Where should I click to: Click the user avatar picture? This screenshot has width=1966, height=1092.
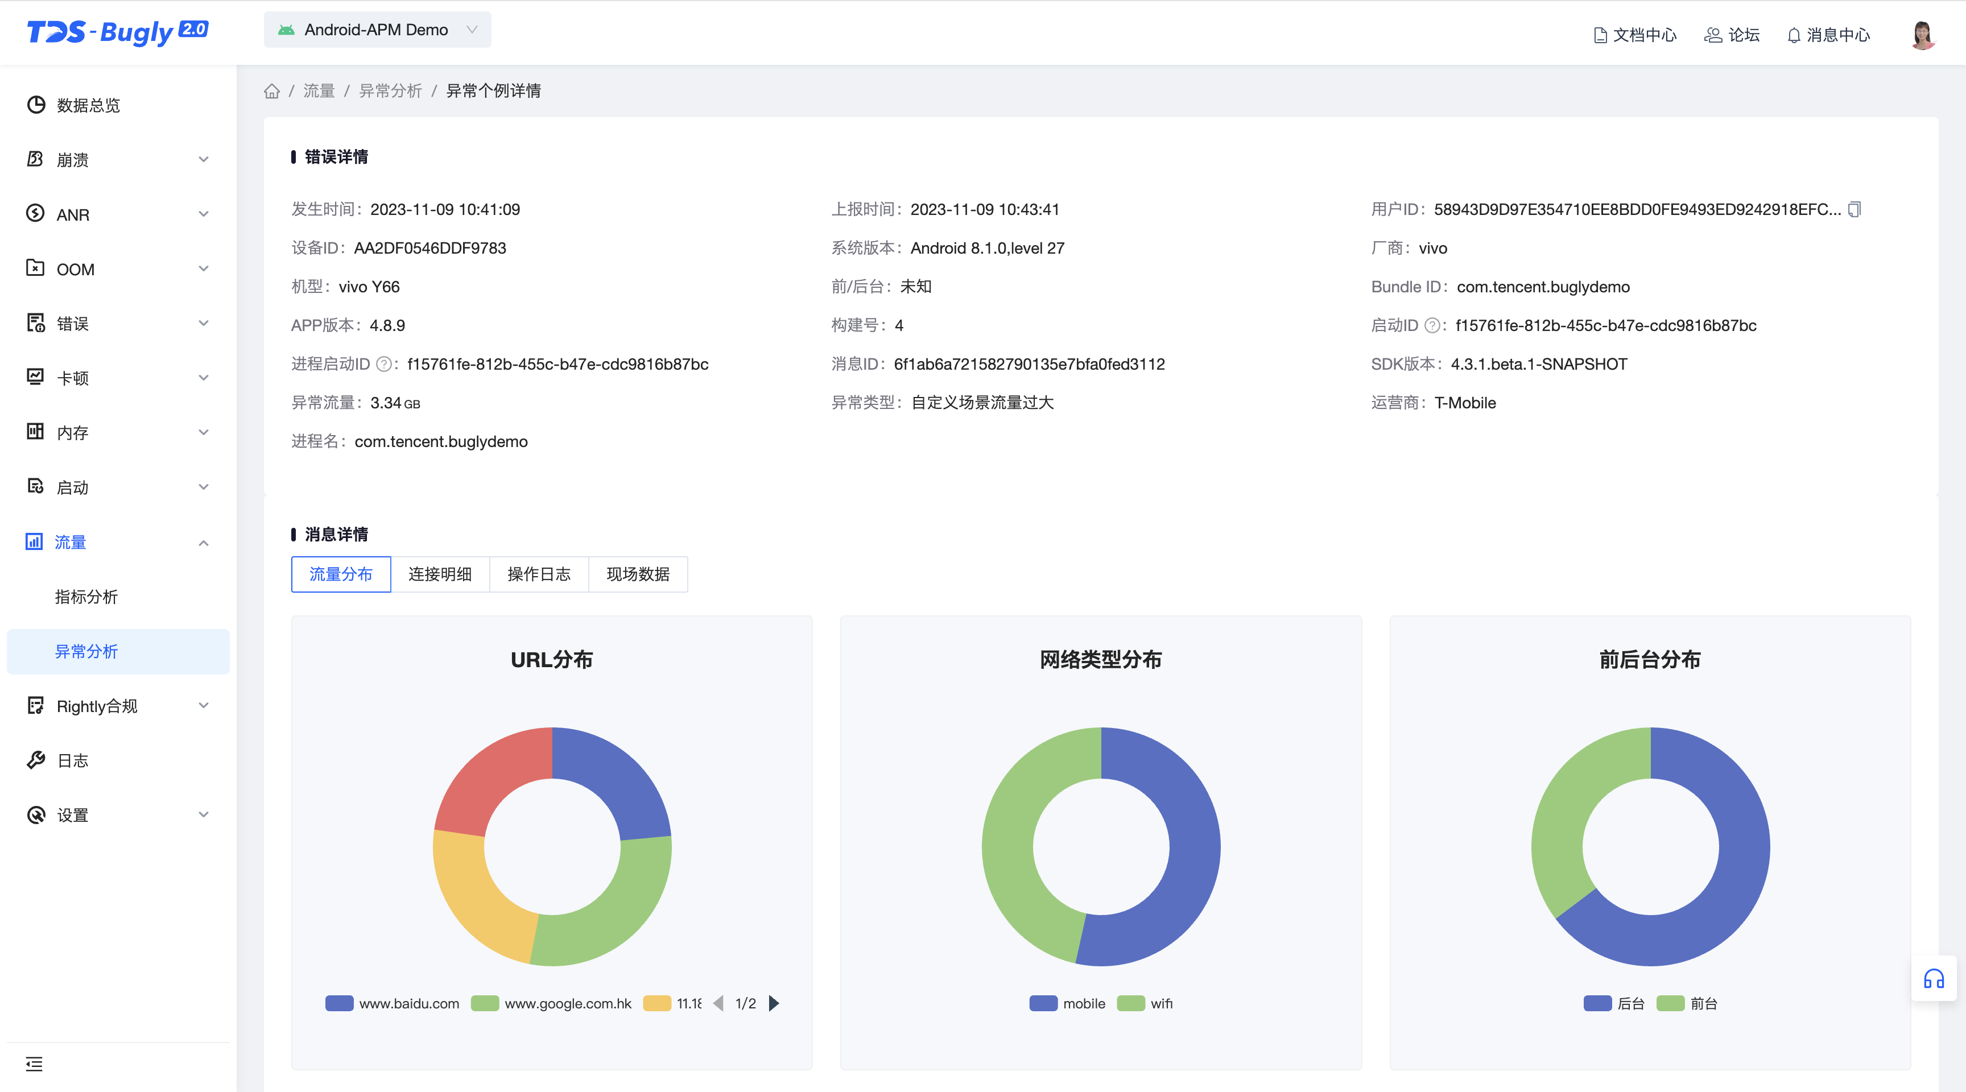pos(1923,35)
